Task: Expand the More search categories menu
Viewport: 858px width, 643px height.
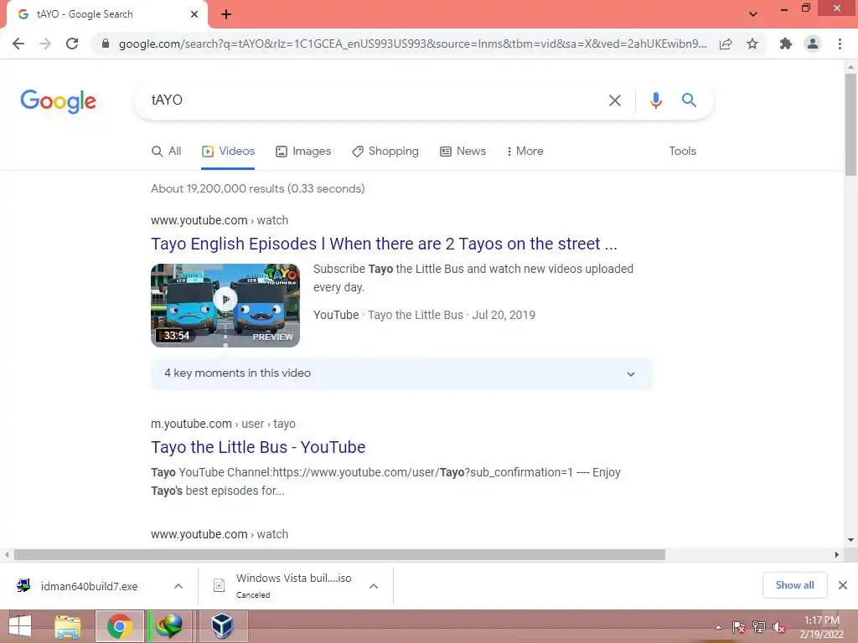Action: pos(525,152)
